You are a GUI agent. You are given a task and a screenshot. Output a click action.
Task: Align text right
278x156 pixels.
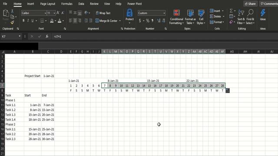point(80,21)
